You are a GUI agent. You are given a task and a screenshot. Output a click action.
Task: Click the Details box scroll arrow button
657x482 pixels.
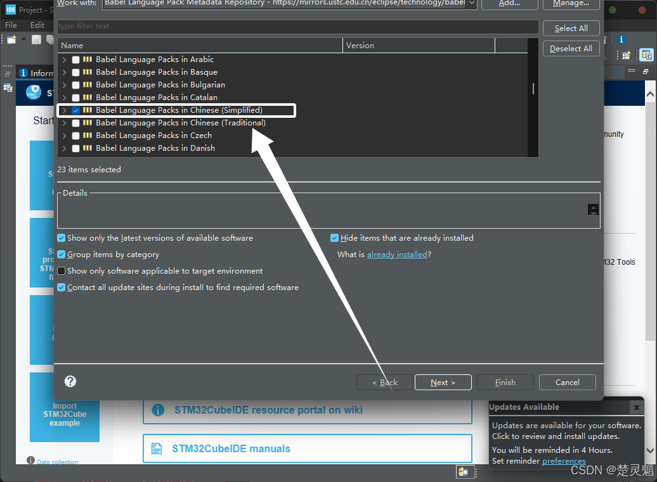coord(593,210)
